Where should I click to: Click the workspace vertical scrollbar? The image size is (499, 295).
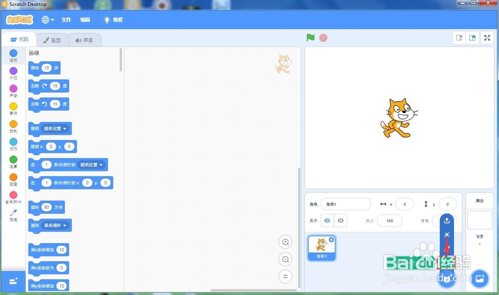pos(299,228)
